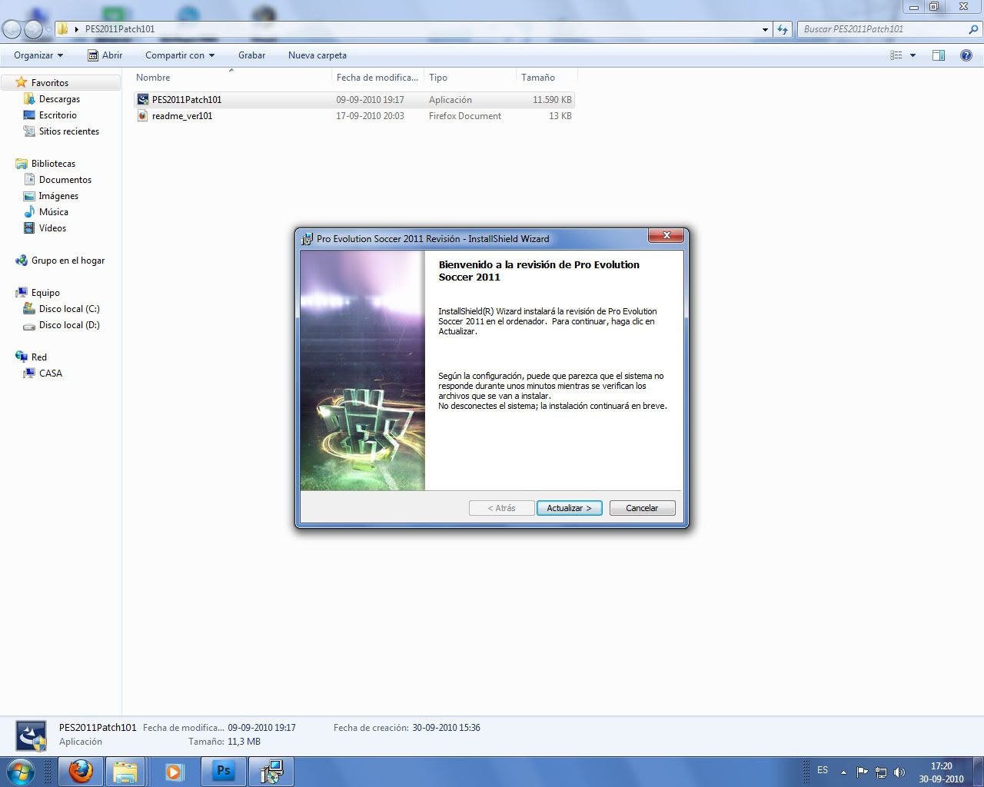The height and width of the screenshot is (787, 984).
Task: Select Grupo en el hogar
Action: click(68, 261)
